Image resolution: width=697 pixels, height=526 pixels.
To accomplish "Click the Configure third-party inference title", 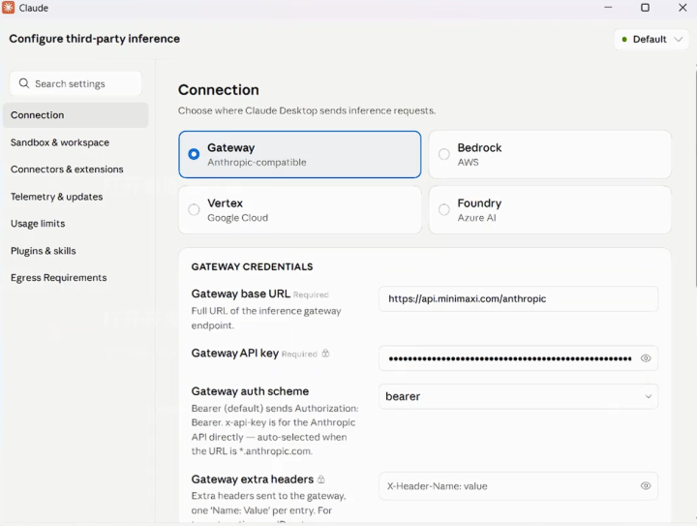I will 94,39.
